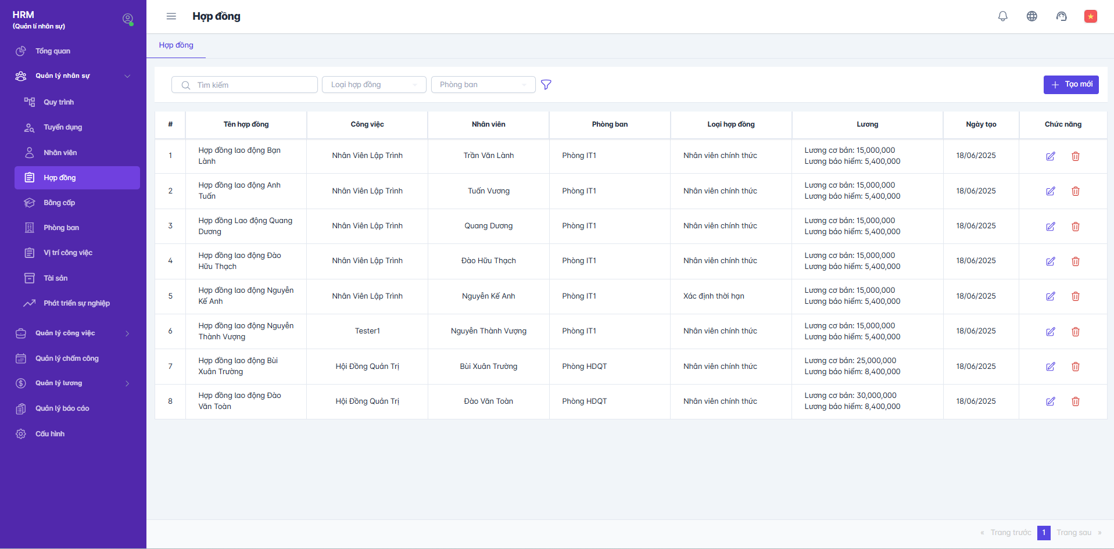Go to Nhân viên in sidebar

pyautogui.click(x=60, y=153)
